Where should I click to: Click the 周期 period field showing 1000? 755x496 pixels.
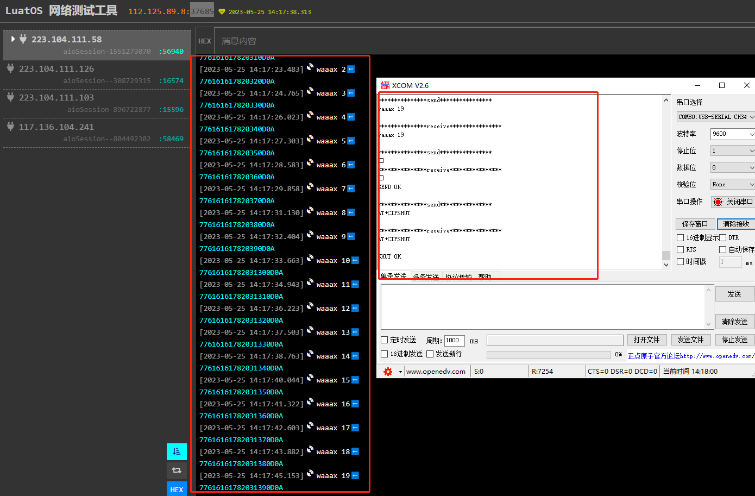[x=455, y=340]
